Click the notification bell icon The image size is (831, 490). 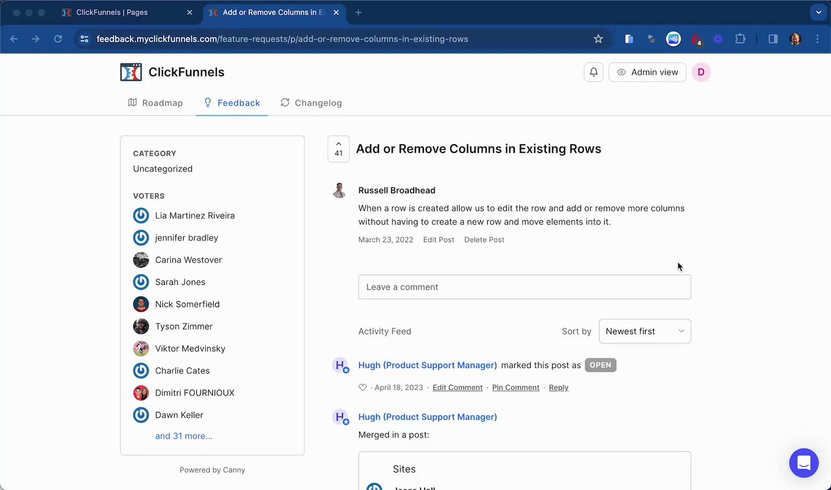[x=593, y=72]
